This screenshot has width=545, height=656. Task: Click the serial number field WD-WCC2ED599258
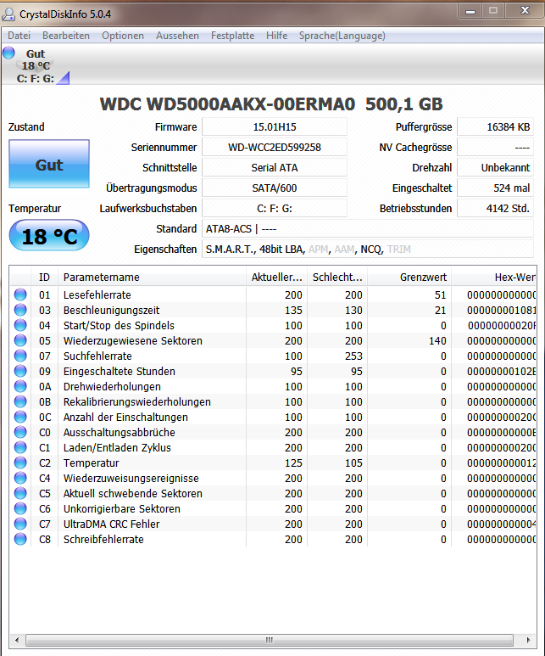(275, 148)
